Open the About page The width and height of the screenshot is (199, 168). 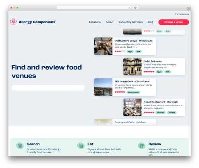(109, 22)
